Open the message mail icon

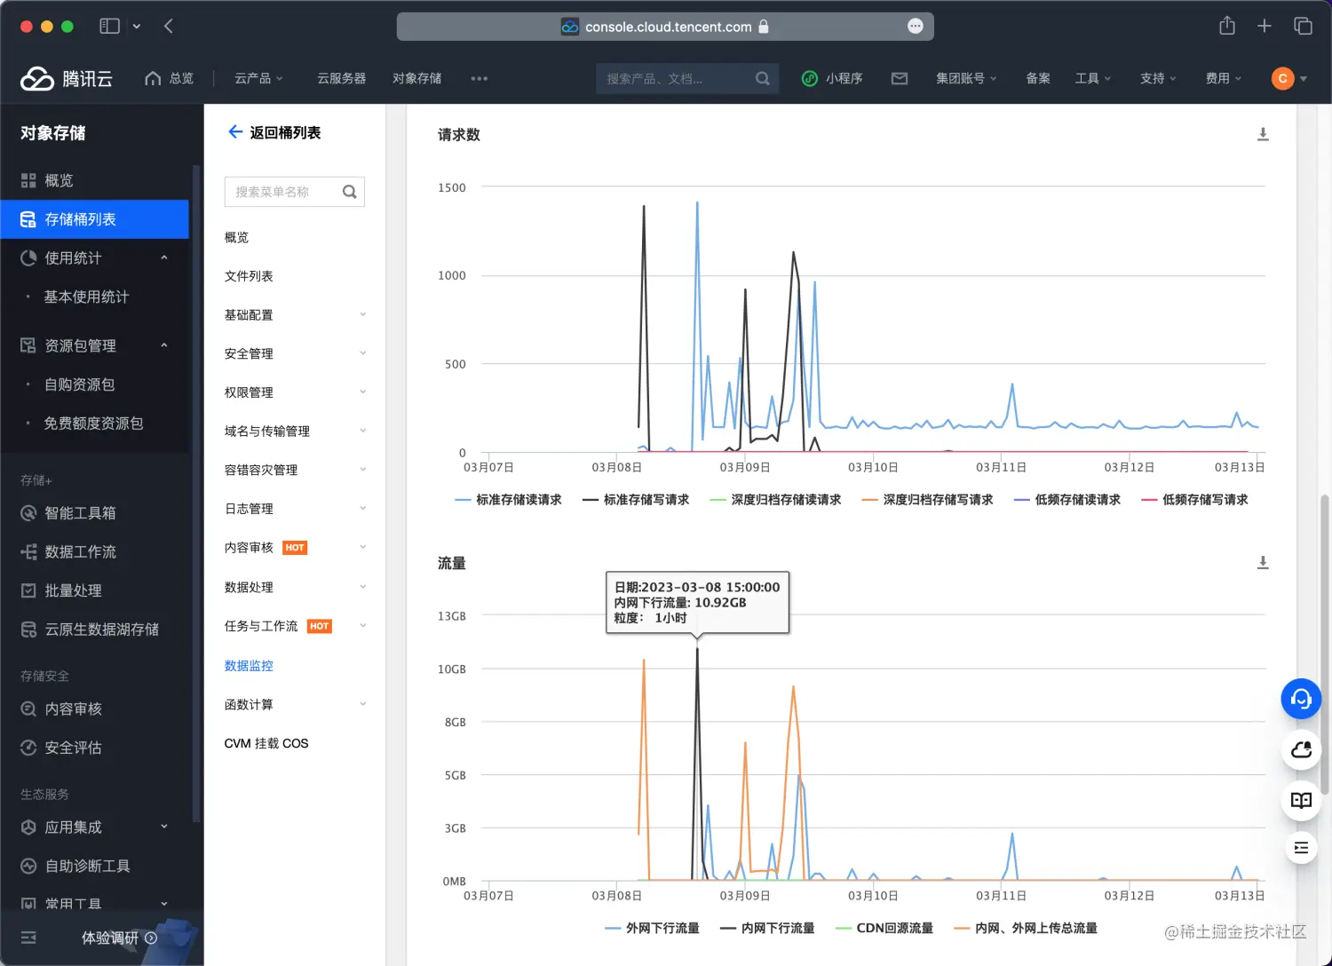click(900, 78)
